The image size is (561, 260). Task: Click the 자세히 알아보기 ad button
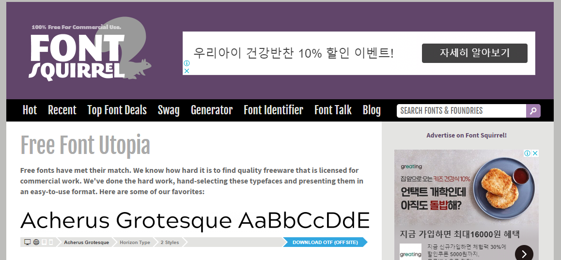pyautogui.click(x=474, y=53)
